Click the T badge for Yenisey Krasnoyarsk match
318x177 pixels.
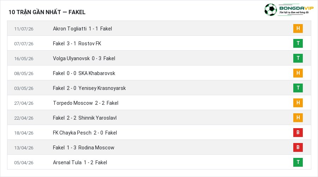coord(298,88)
